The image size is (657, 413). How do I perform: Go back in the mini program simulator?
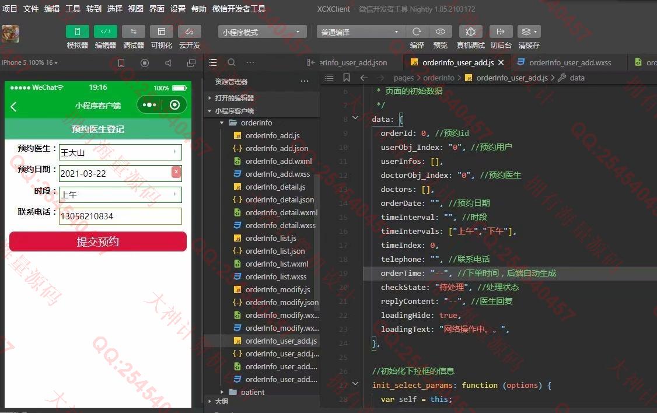tap(13, 107)
